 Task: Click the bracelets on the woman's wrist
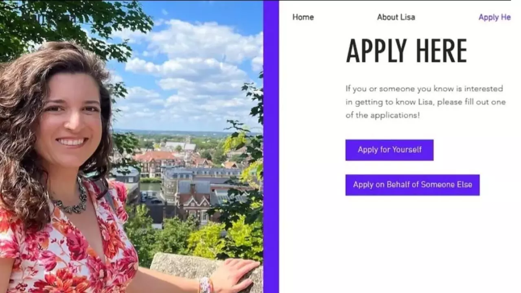pyautogui.click(x=206, y=284)
